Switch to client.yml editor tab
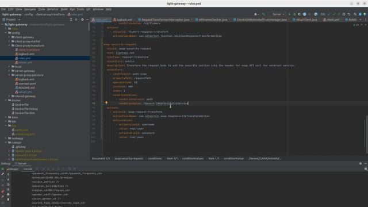Viewport: 368px width, 207px height. coord(332,20)
